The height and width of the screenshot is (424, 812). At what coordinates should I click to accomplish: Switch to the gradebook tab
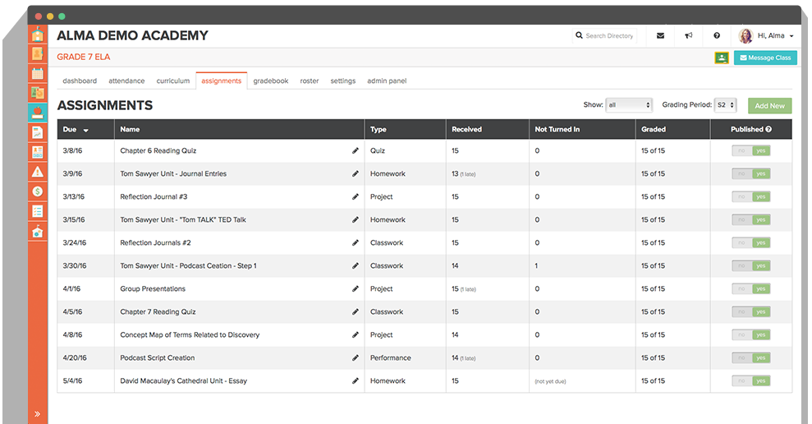pos(270,81)
